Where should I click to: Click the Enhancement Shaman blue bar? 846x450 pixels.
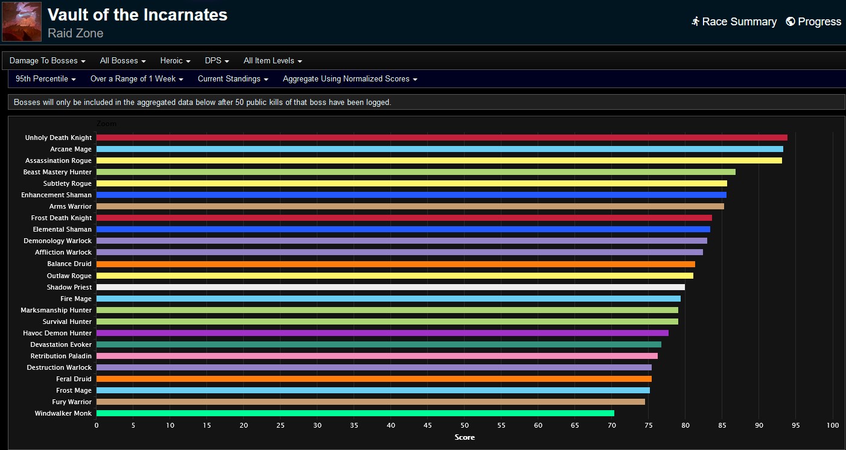(x=410, y=195)
